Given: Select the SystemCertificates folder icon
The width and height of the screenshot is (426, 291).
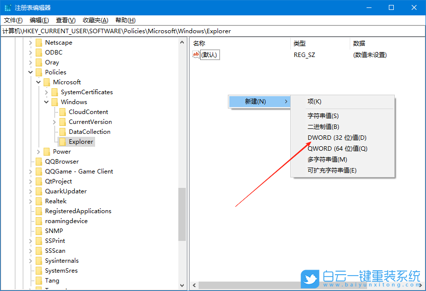Looking at the screenshot, I should [x=54, y=92].
